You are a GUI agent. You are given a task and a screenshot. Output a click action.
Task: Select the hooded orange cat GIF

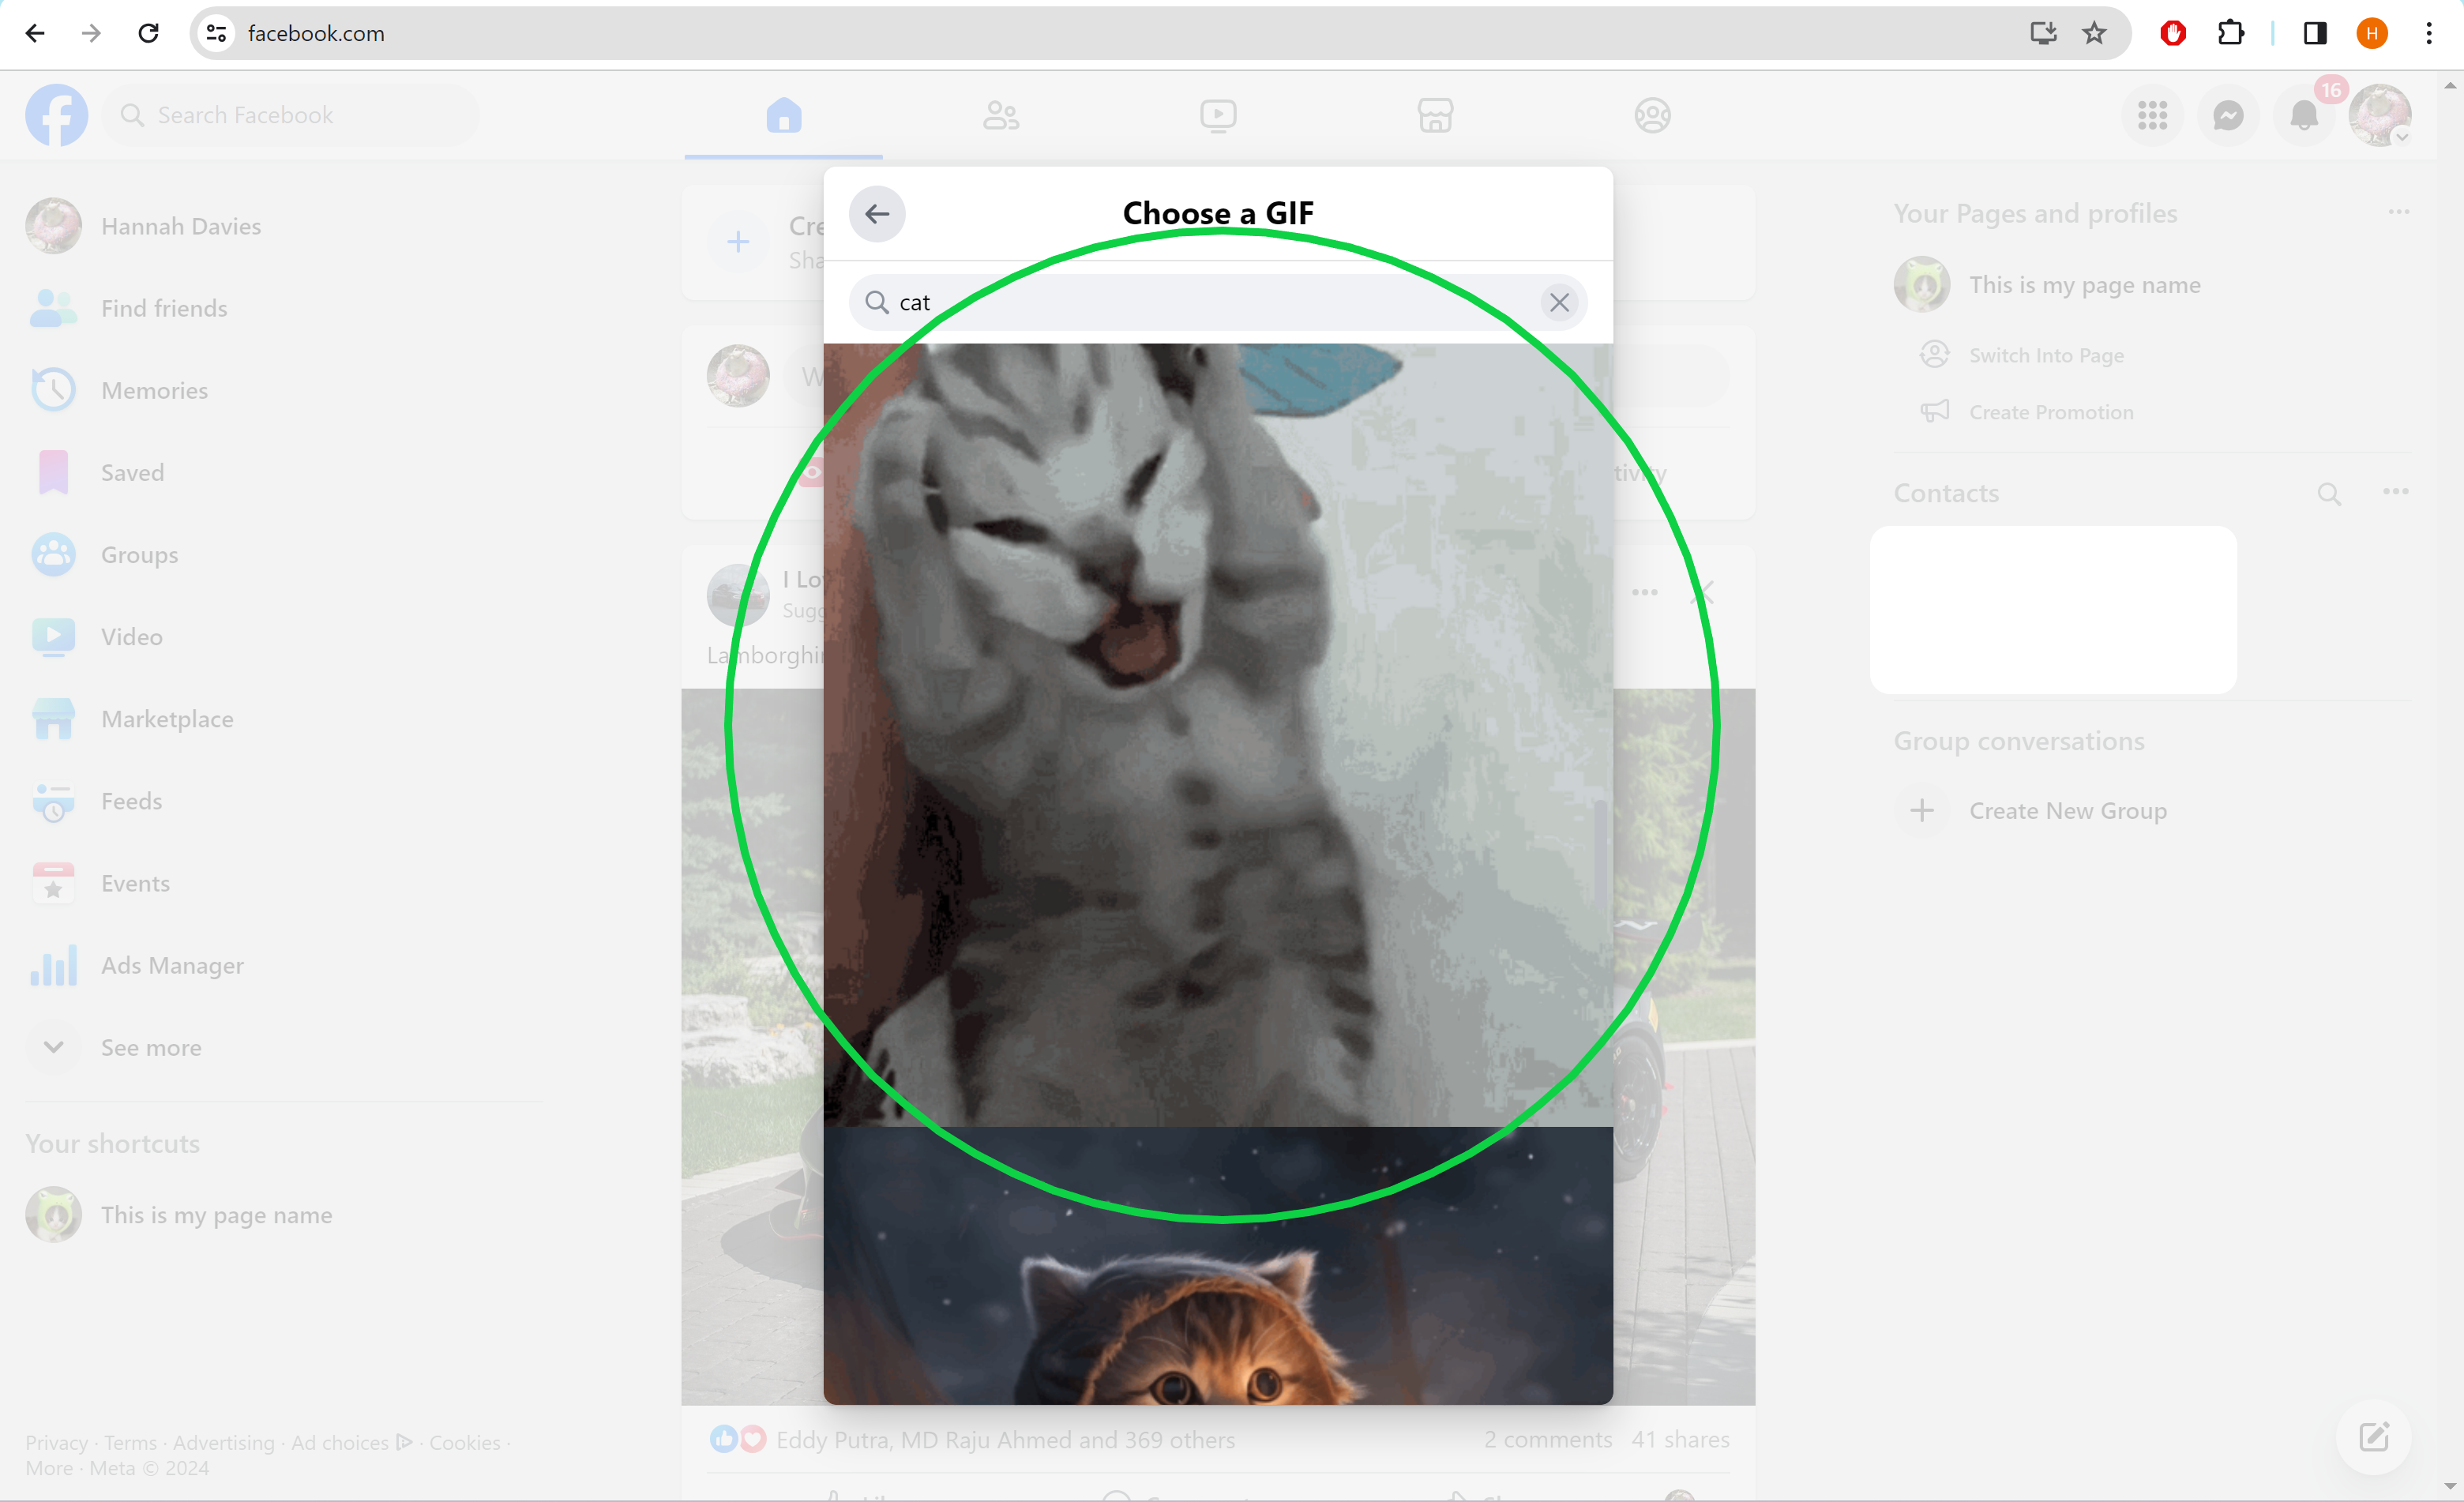(1218, 1265)
